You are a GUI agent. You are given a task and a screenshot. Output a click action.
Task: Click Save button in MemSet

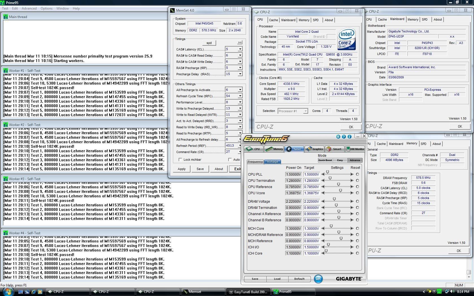coord(200,169)
